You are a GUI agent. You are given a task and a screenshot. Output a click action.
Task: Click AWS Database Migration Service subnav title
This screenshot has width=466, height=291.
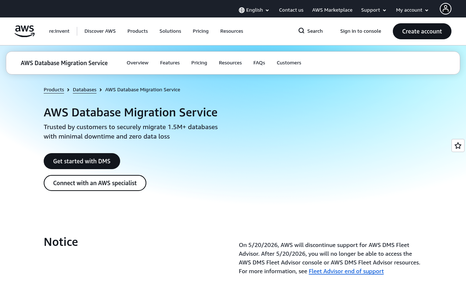pos(64,63)
